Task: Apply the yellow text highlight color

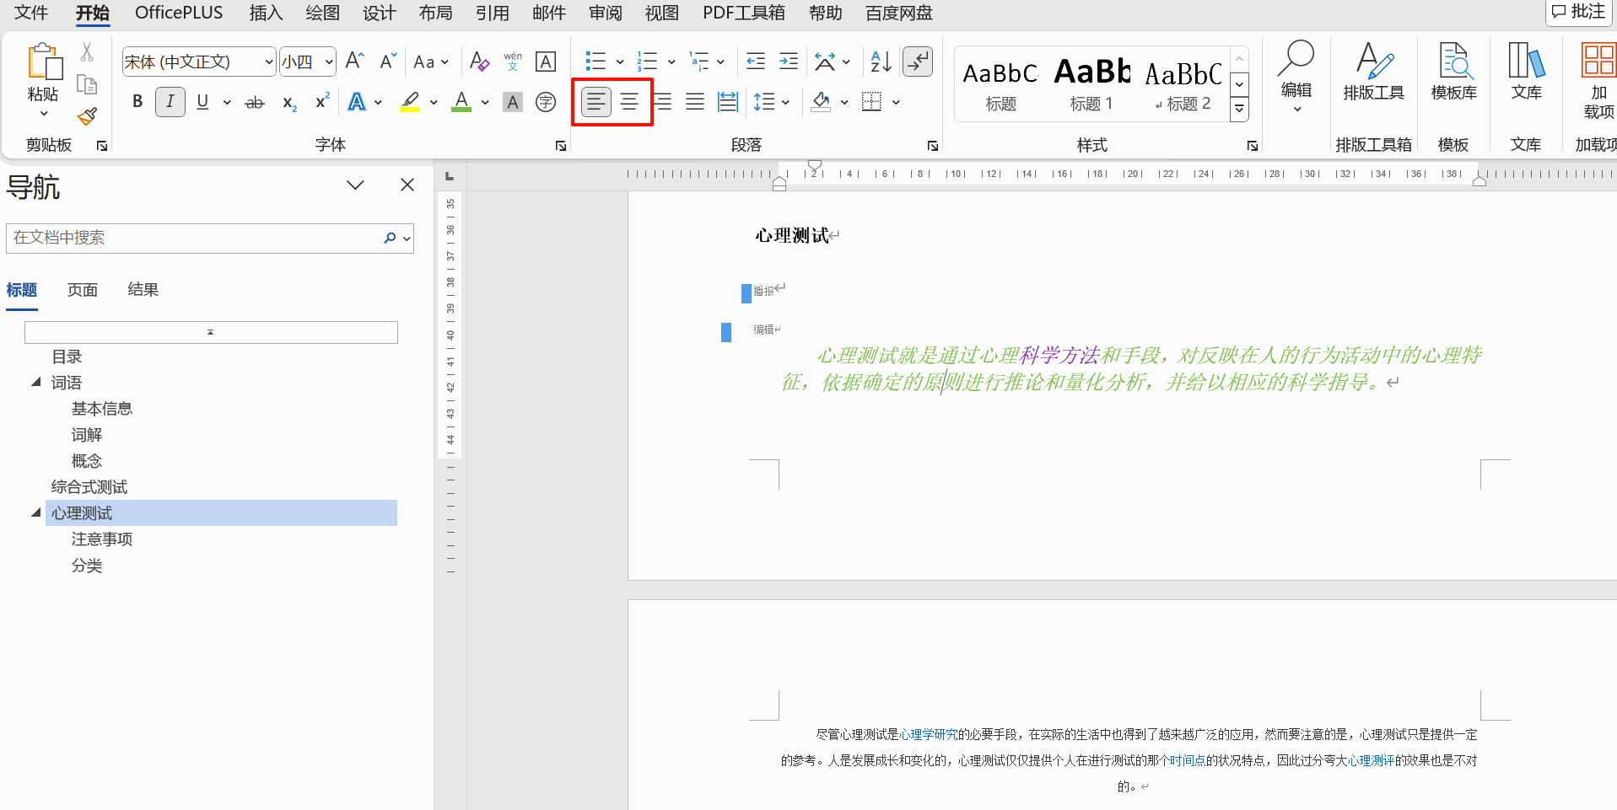Action: point(410,102)
